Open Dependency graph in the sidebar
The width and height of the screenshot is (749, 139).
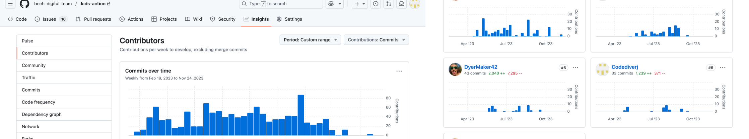(64, 114)
